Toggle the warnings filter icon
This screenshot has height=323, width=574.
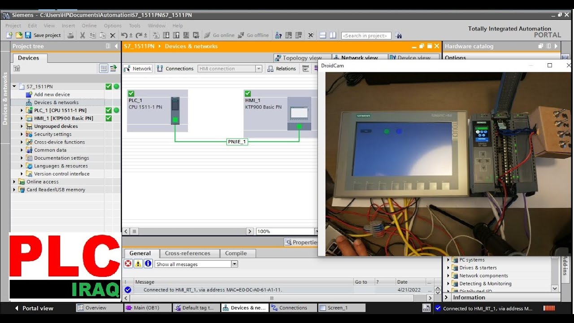[x=138, y=264]
